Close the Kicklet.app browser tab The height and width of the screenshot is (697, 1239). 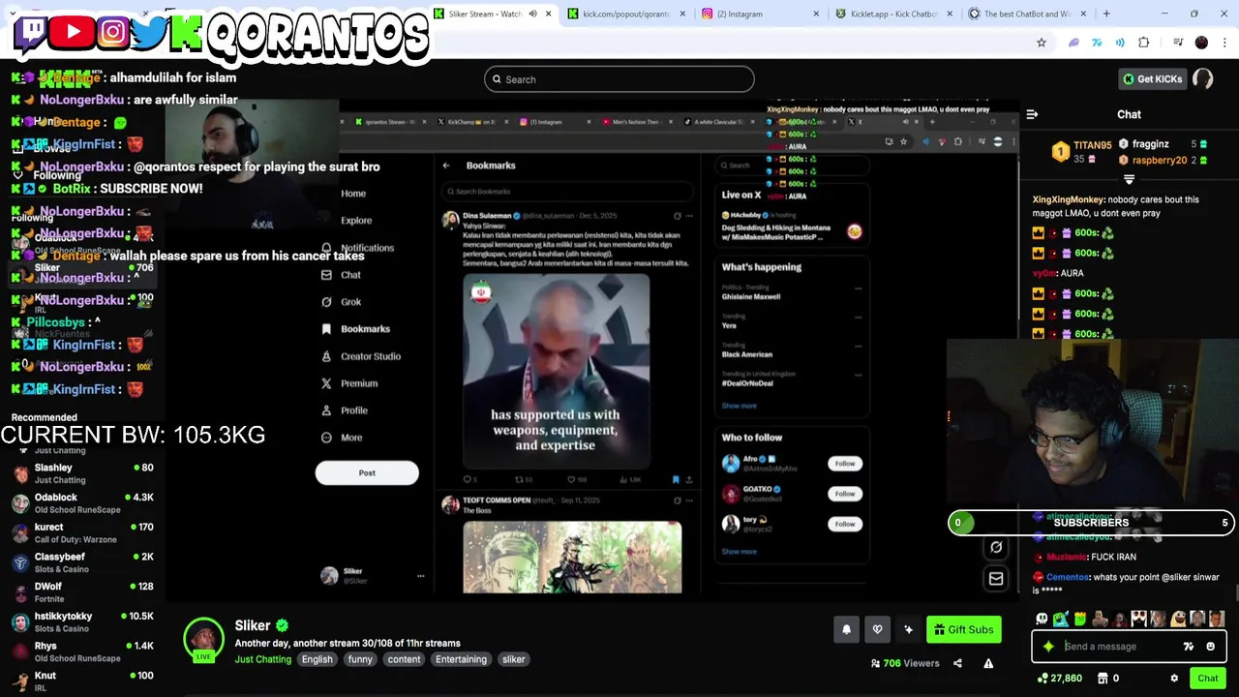click(x=949, y=14)
